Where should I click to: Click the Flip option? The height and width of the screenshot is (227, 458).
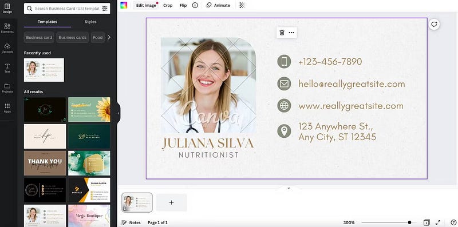pos(183,5)
